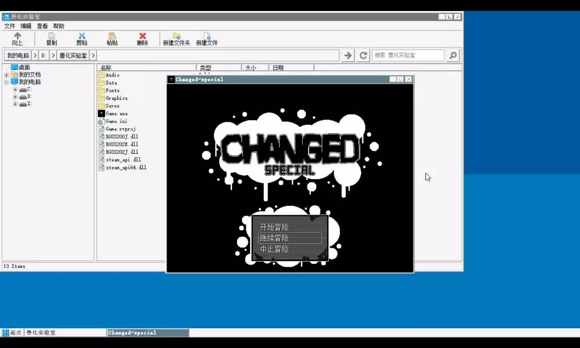Switch to 兽化实验室 taskbar item
The height and width of the screenshot is (348, 580).
click(x=65, y=333)
